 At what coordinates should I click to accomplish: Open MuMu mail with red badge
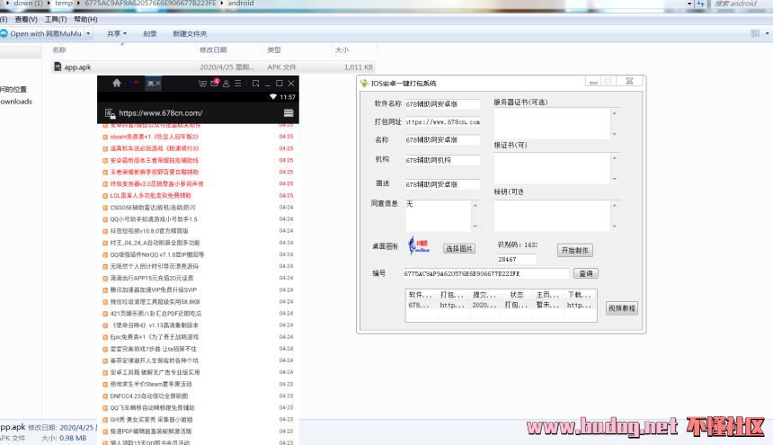coord(215,83)
